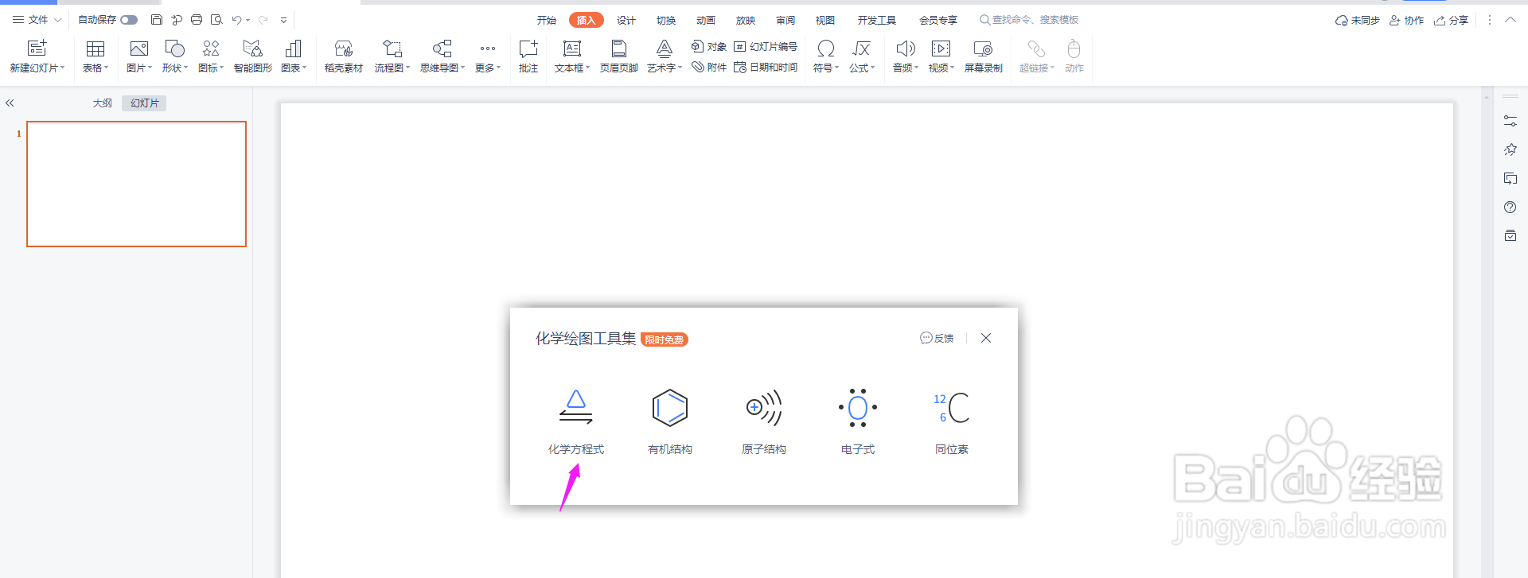Click the 日期和时间 date and time button
This screenshot has height=578, width=1528.
click(x=766, y=68)
